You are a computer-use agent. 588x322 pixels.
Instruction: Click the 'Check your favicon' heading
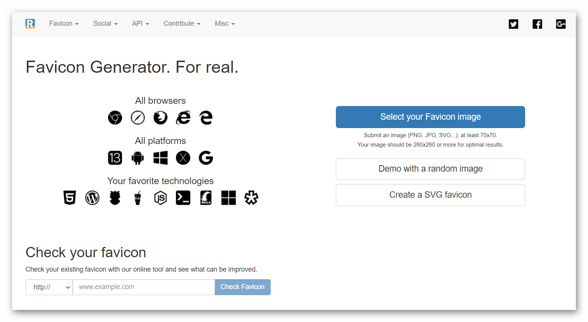[86, 253]
